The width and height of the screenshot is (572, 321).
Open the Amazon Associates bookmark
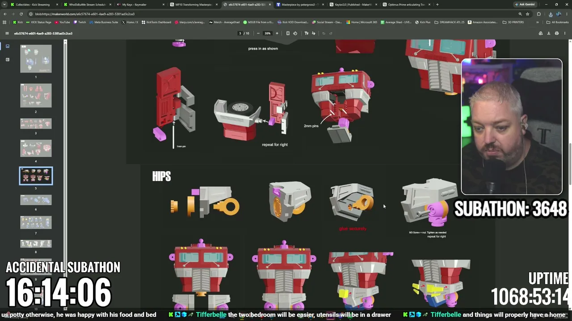click(x=484, y=22)
